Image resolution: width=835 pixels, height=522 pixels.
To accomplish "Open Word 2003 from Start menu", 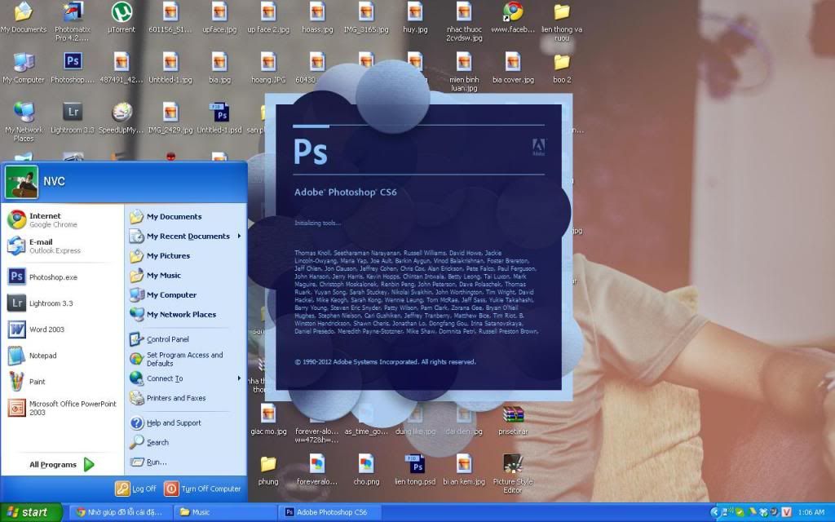I will click(63, 330).
